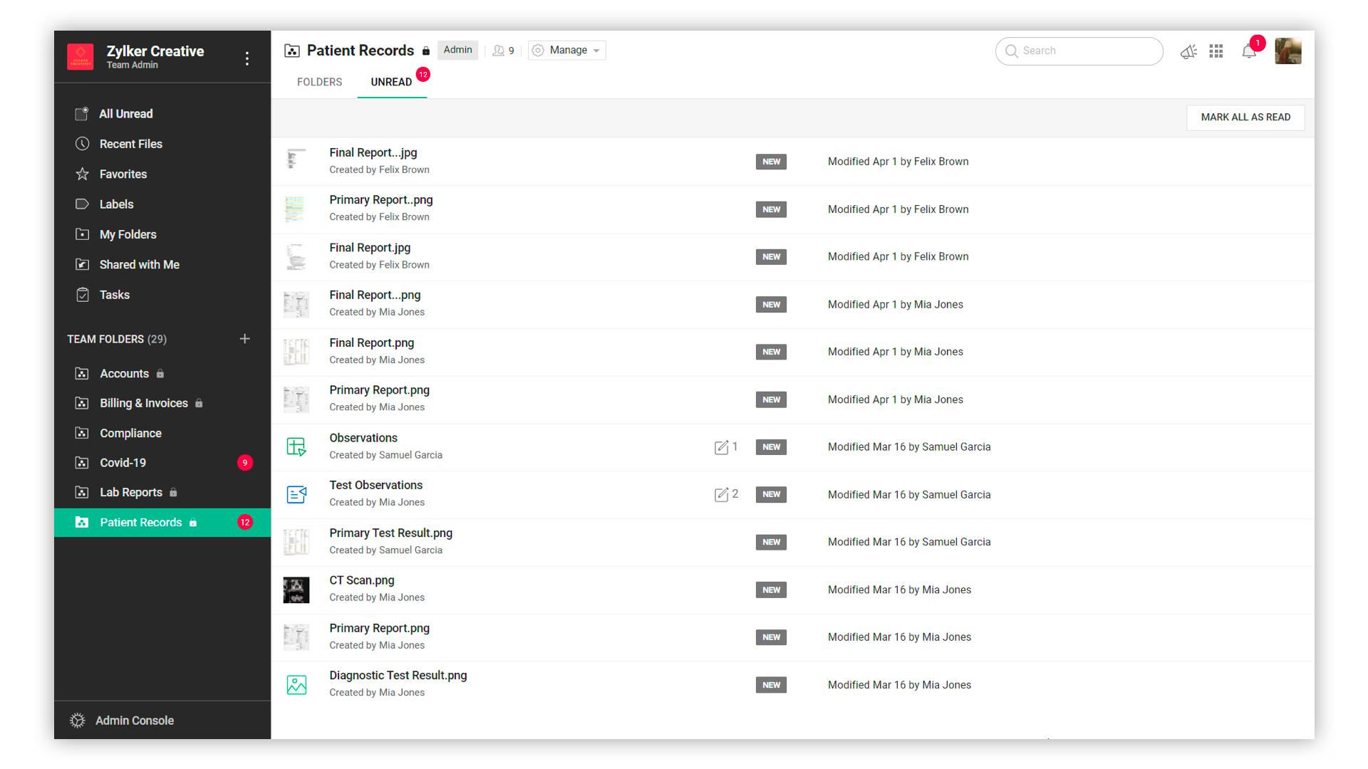The image size is (1368, 769).
Task: Open the user profile avatar menu
Action: pos(1287,51)
